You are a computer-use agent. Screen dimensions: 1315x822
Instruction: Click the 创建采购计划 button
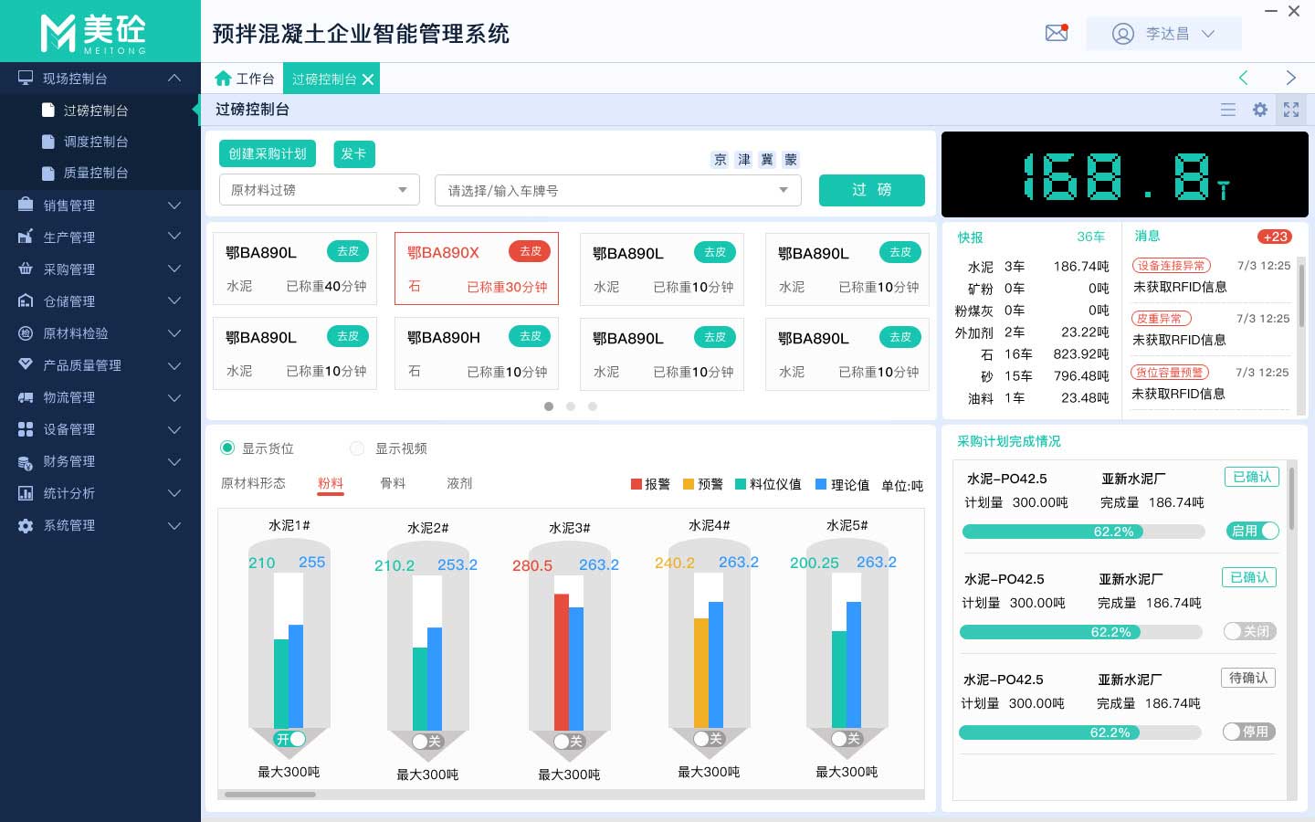267,154
